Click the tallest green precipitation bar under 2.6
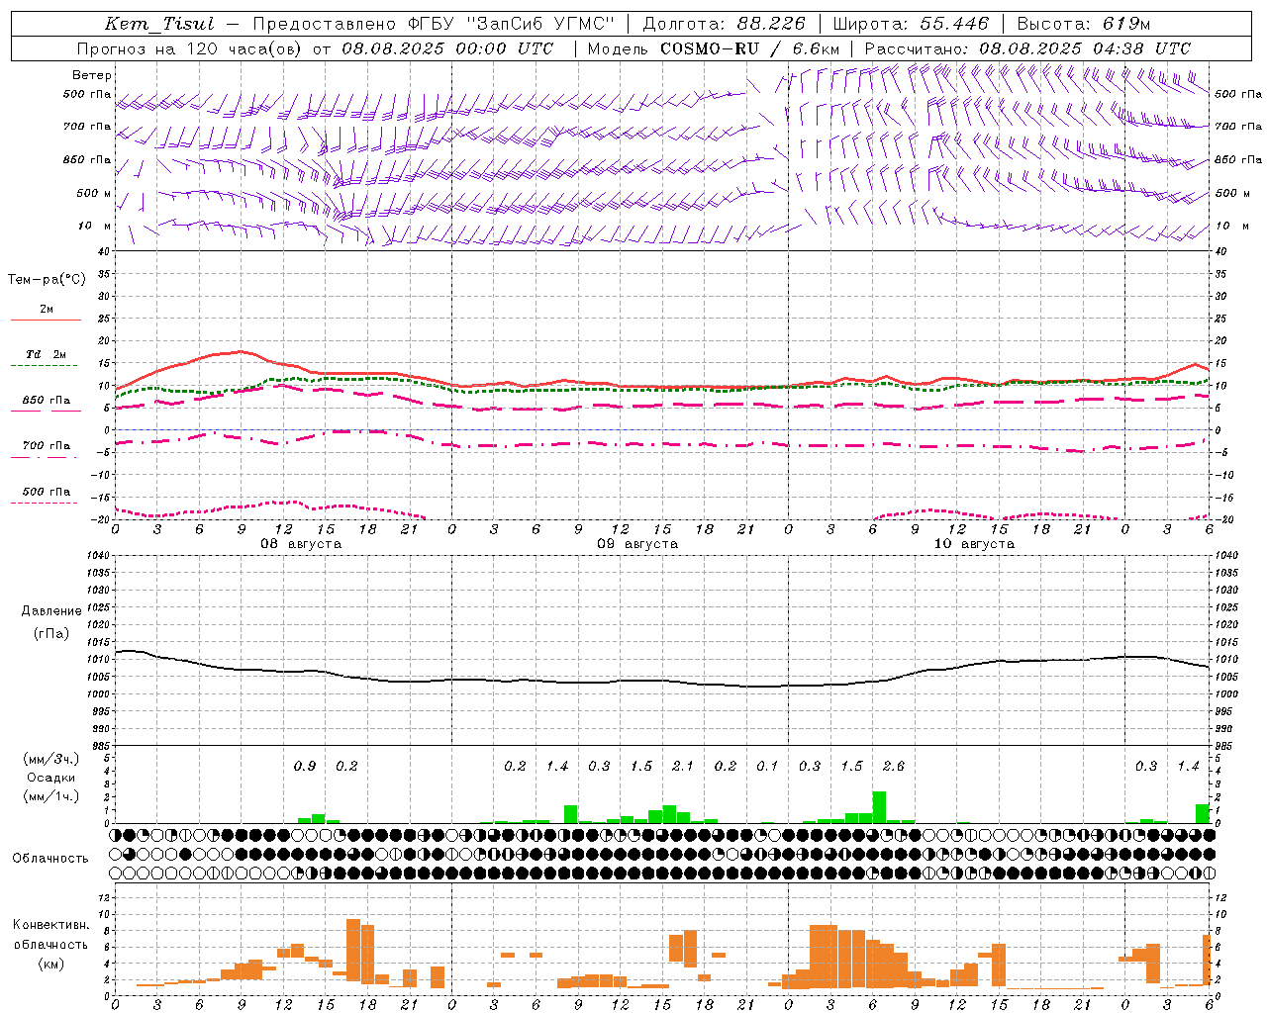 [879, 807]
